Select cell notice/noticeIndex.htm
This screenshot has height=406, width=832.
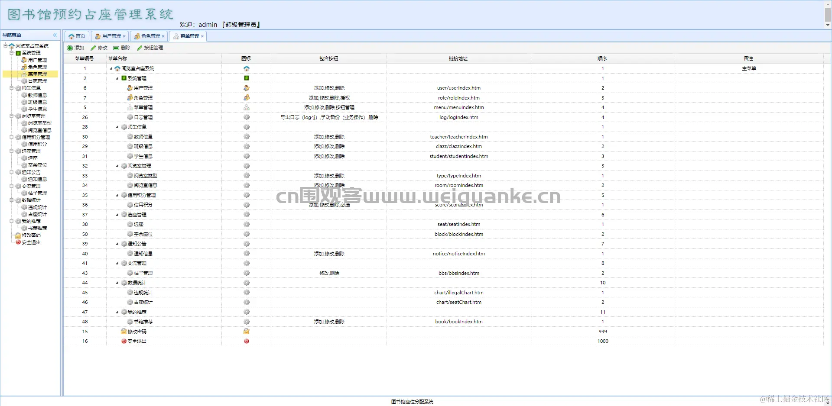458,254
